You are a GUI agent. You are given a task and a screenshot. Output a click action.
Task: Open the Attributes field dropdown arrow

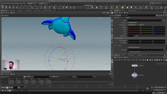[x=164, y=50]
